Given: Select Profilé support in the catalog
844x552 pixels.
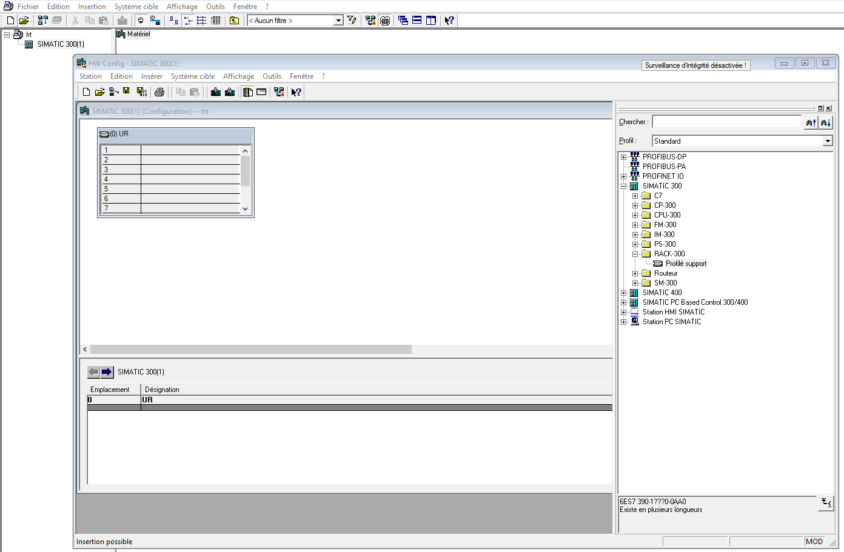Looking at the screenshot, I should coord(686,264).
